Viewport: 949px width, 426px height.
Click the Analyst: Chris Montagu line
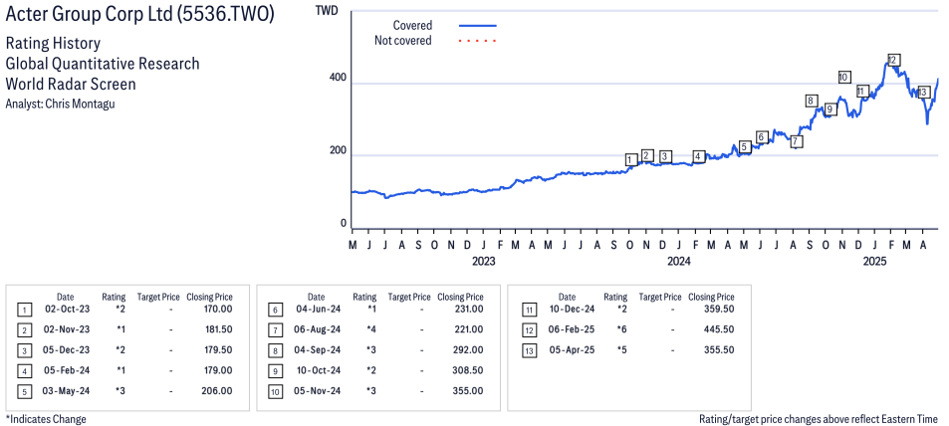pos(60,104)
